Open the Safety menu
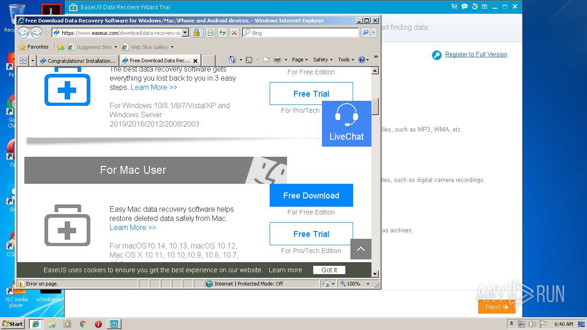Viewport: 587px width, 330px height. [323, 60]
